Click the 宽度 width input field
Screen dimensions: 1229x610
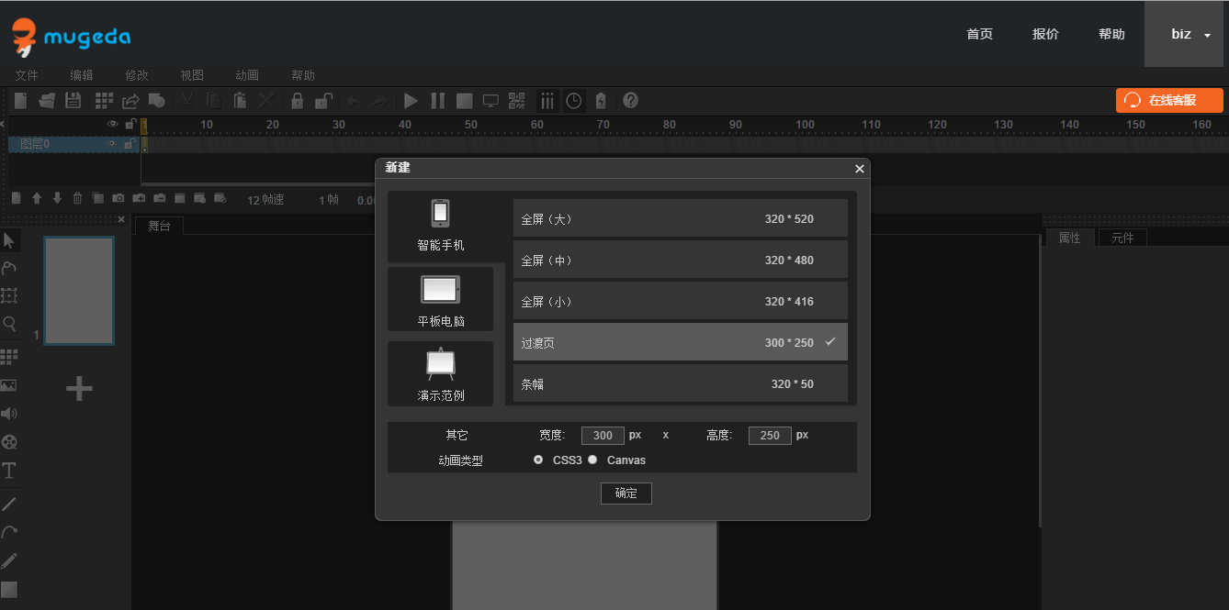(603, 435)
